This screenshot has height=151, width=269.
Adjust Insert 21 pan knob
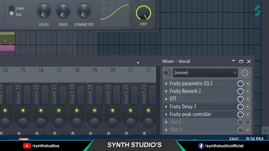pos(130,122)
